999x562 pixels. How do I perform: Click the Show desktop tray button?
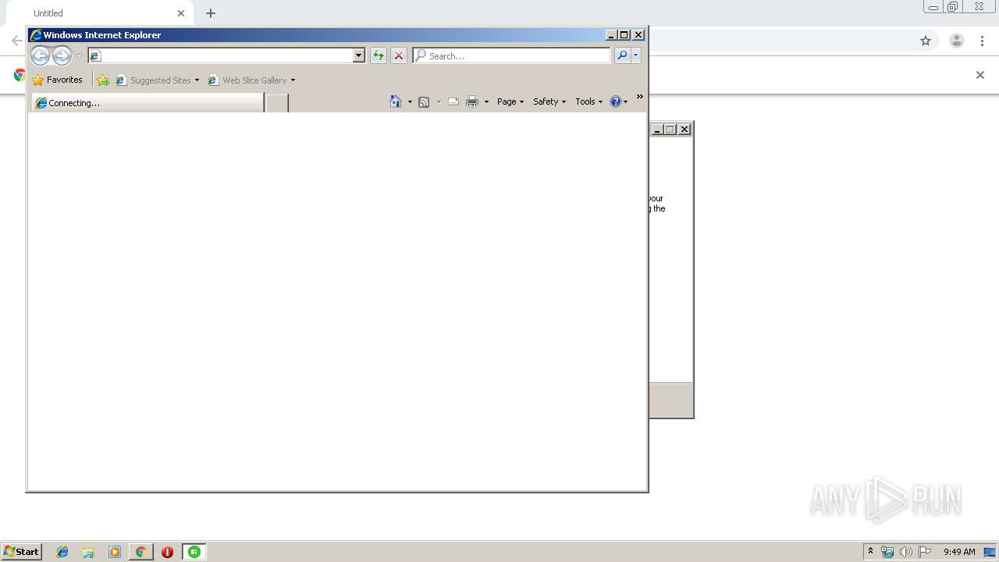tap(990, 552)
